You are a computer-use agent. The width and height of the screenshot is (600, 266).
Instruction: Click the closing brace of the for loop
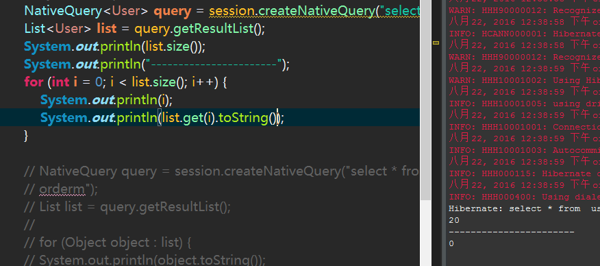(x=27, y=136)
